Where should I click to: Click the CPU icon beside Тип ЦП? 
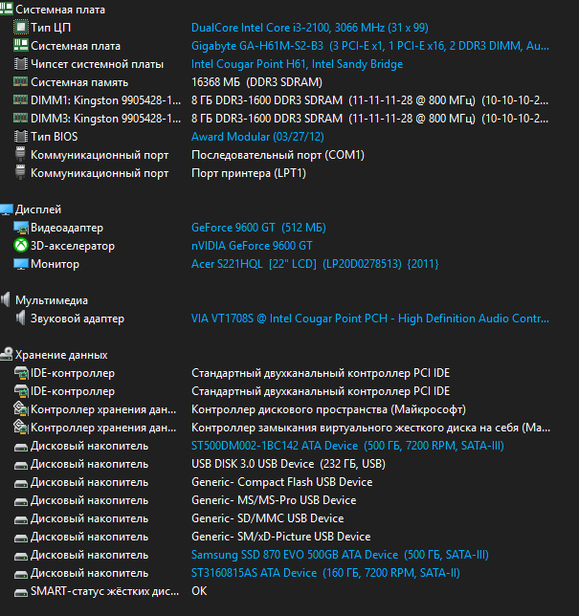click(x=21, y=28)
